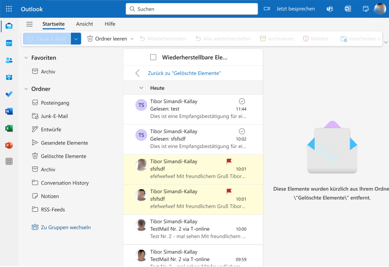Collapse the Favoriten section

(26, 58)
